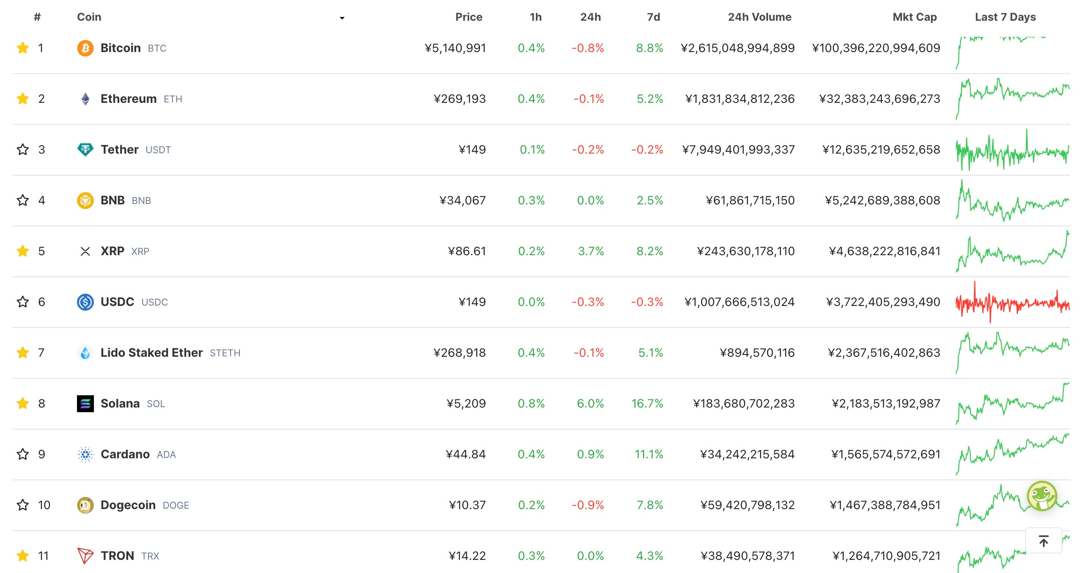Star Cardano as a favorite
Viewport: 1081px width, 573px height.
pyautogui.click(x=23, y=454)
